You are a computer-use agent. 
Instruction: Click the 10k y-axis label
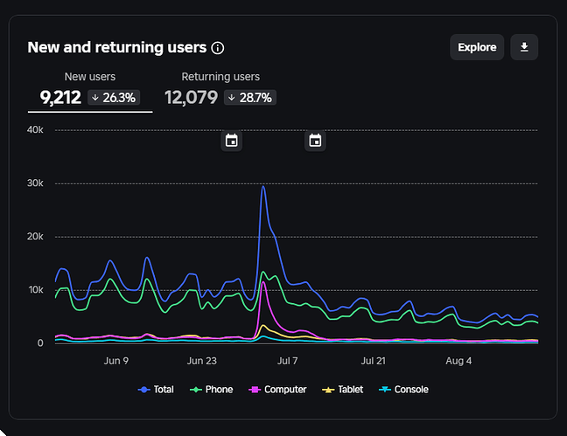(36, 290)
